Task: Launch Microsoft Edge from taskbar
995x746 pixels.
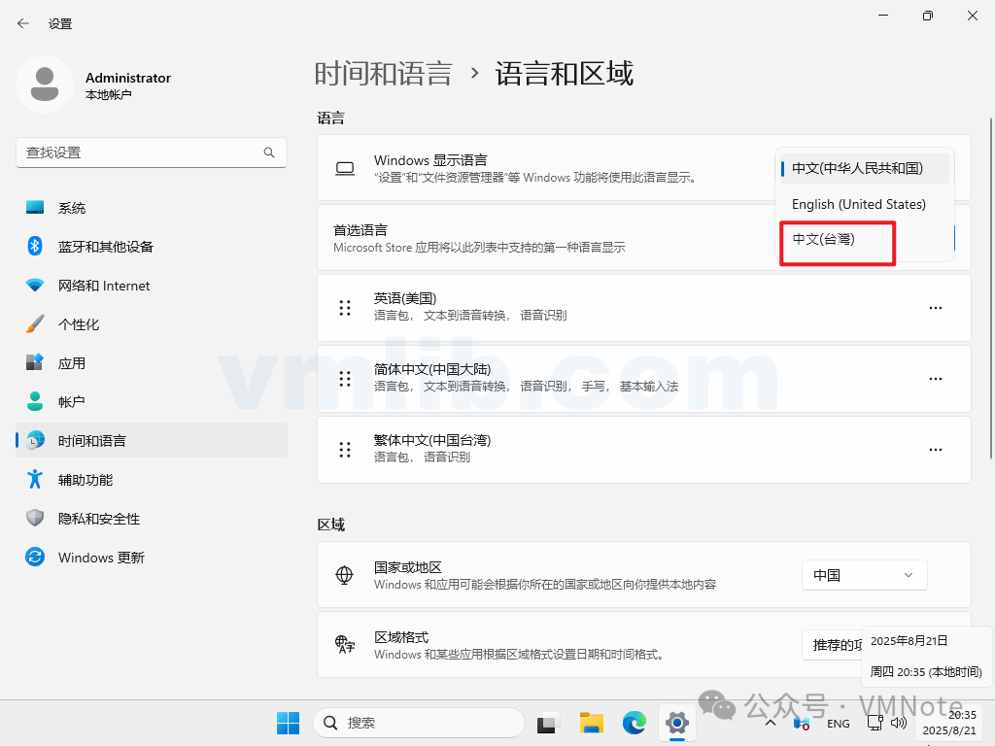Action: point(635,723)
